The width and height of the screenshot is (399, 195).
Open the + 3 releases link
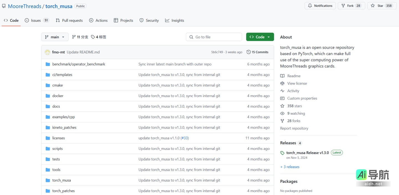[x=290, y=167]
